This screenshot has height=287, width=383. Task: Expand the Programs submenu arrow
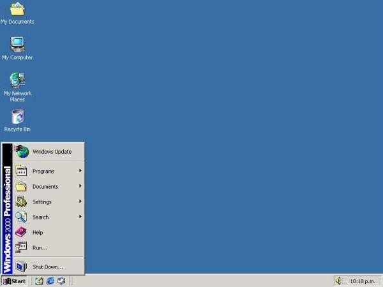click(x=80, y=171)
